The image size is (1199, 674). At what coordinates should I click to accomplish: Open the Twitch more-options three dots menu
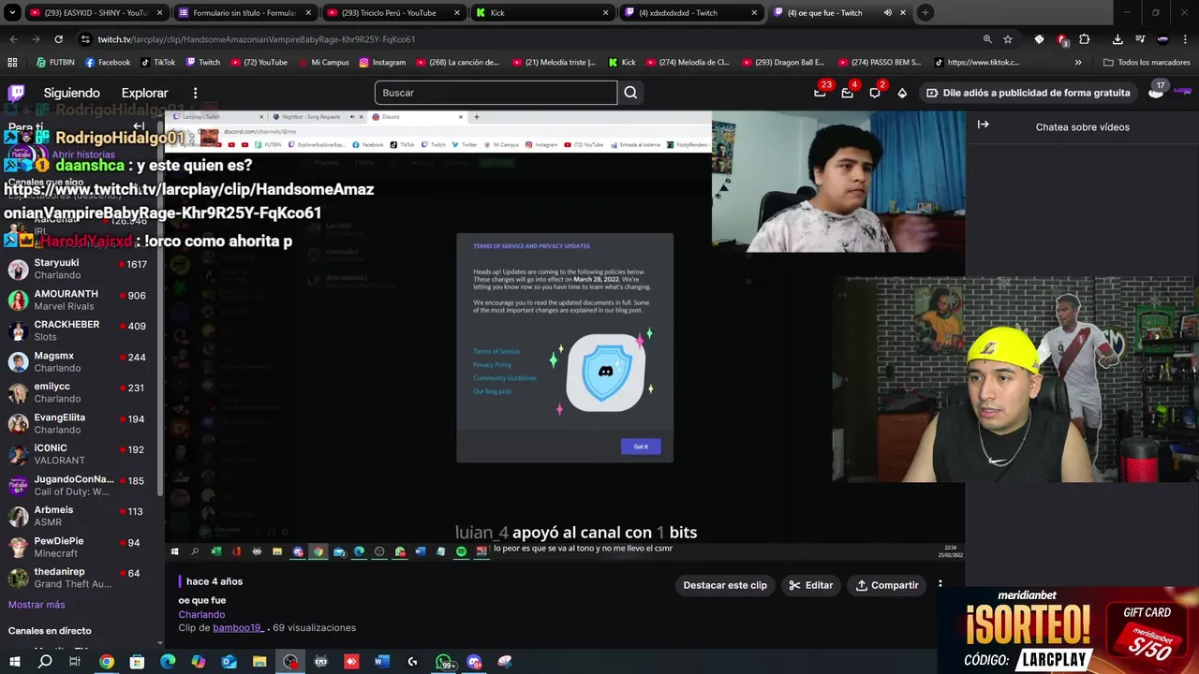click(195, 93)
